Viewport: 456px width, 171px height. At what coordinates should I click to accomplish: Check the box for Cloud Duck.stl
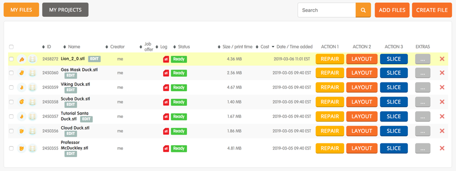pyautogui.click(x=11, y=131)
